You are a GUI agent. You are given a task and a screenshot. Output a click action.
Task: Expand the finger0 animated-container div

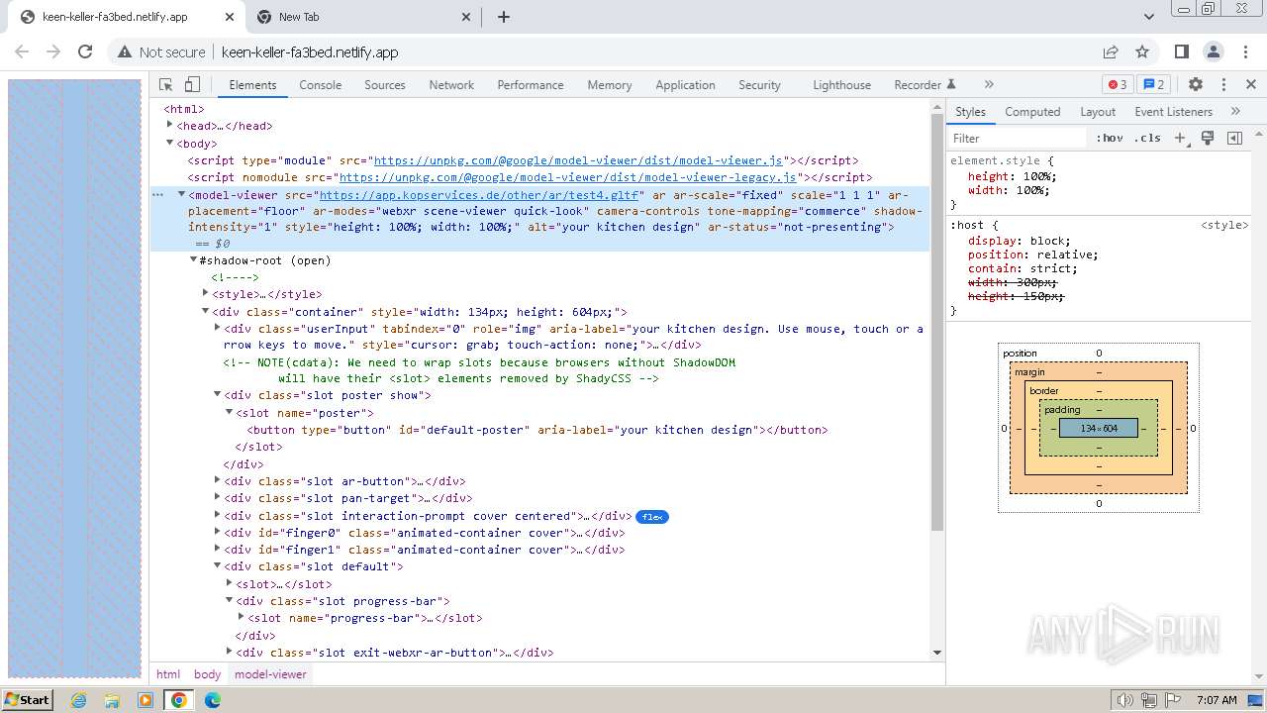click(x=217, y=533)
